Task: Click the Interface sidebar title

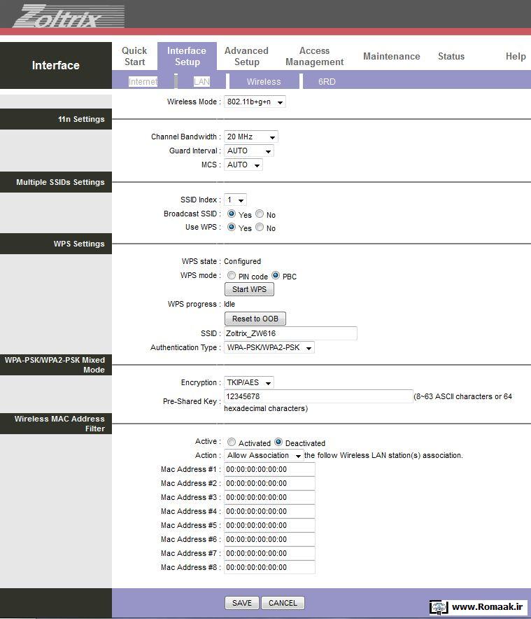Action: pos(56,65)
